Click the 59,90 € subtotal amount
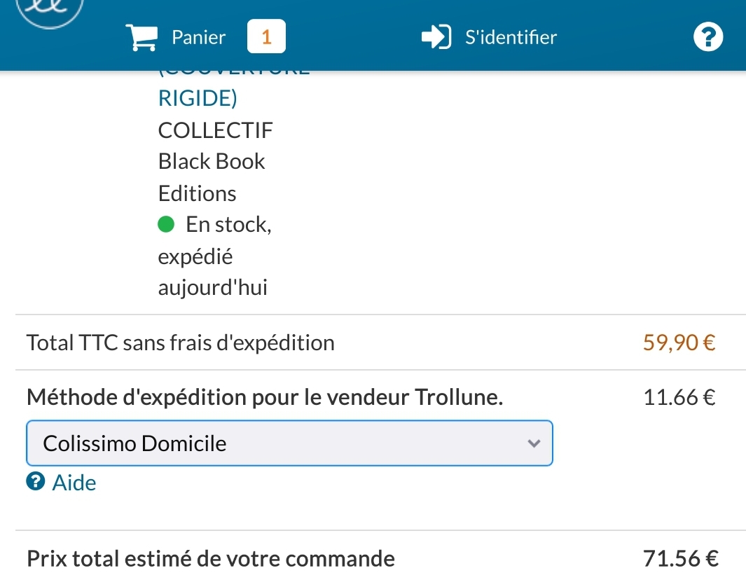 point(679,343)
